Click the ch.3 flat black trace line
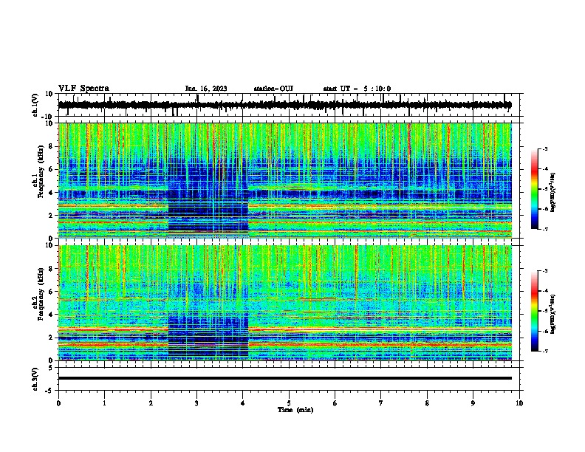 click(284, 378)
